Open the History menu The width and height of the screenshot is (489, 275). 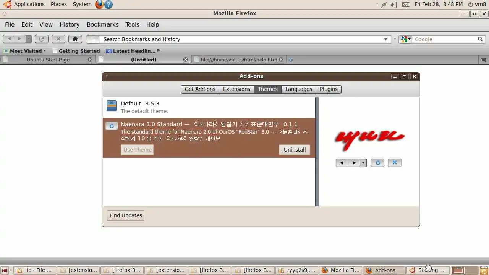70,24
